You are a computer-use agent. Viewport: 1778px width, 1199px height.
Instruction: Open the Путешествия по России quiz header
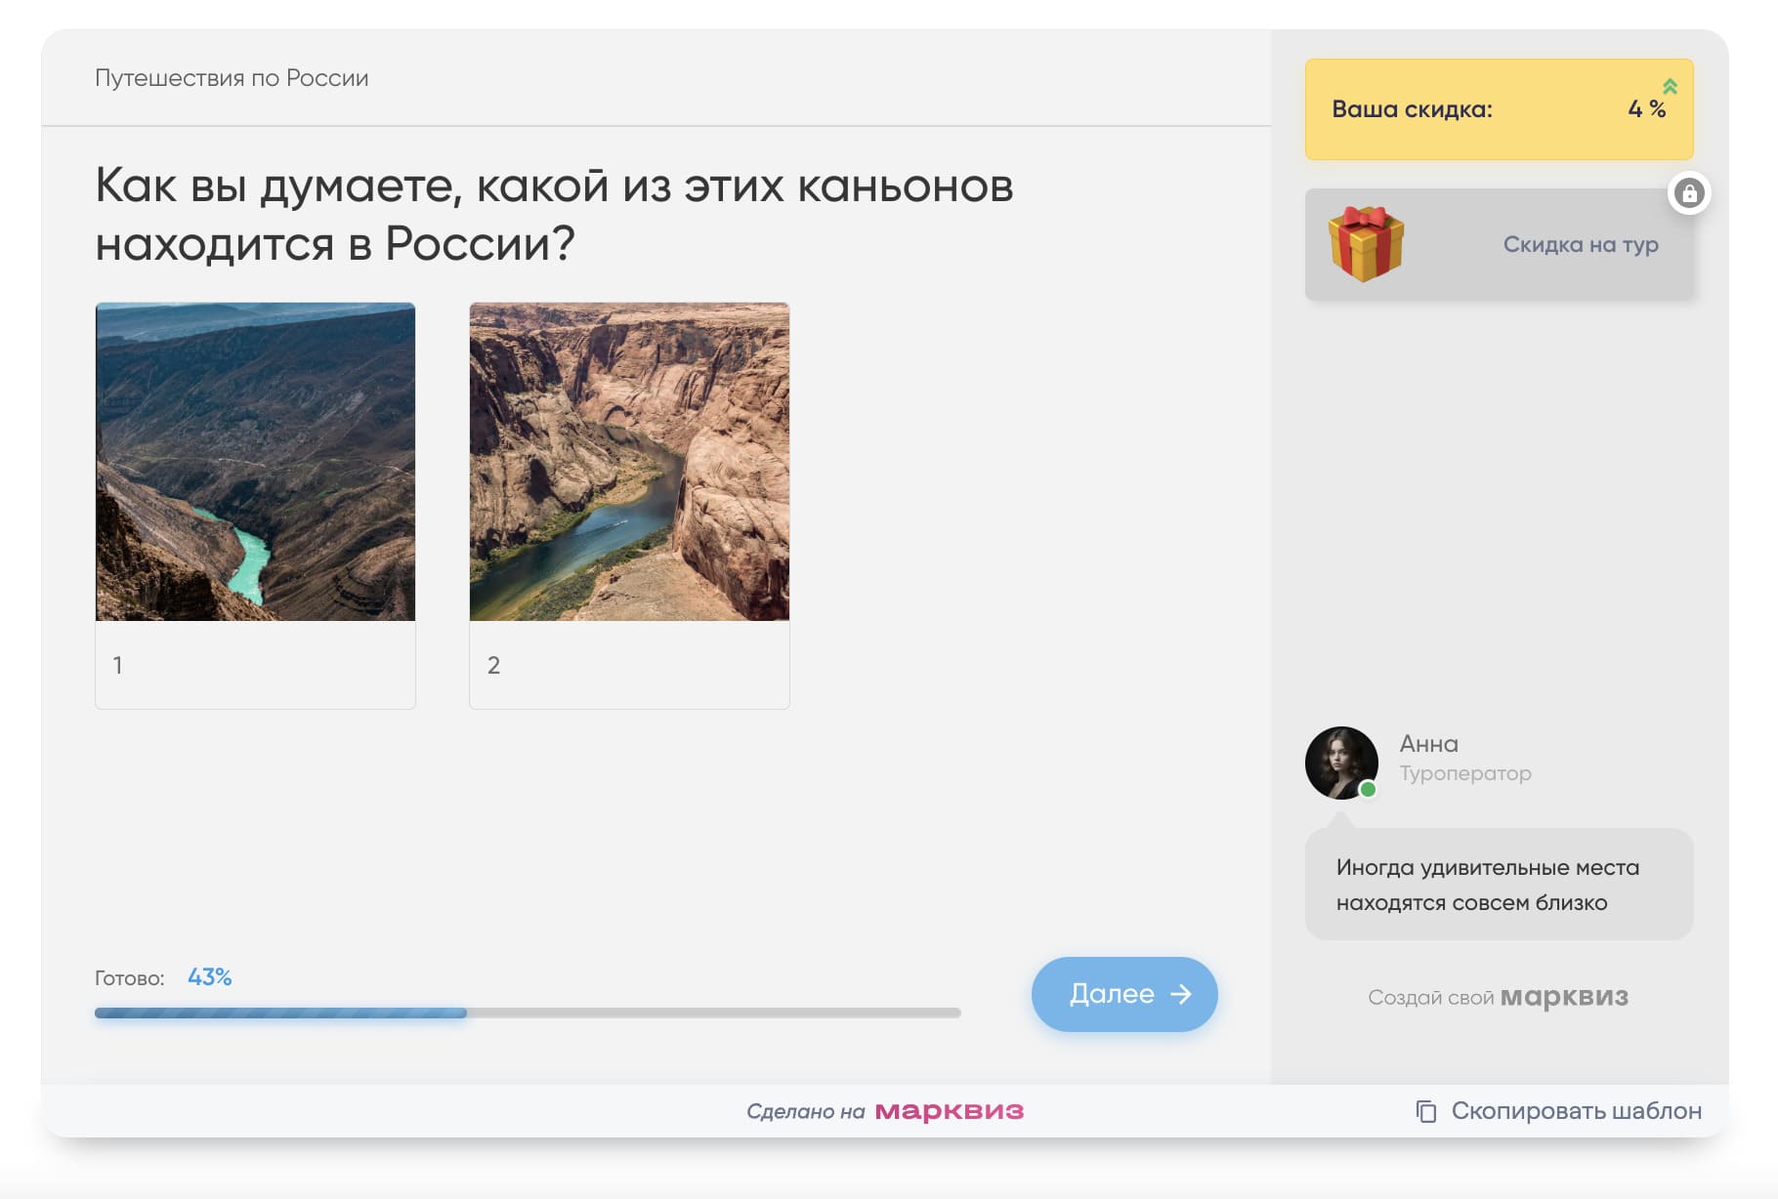(x=232, y=78)
